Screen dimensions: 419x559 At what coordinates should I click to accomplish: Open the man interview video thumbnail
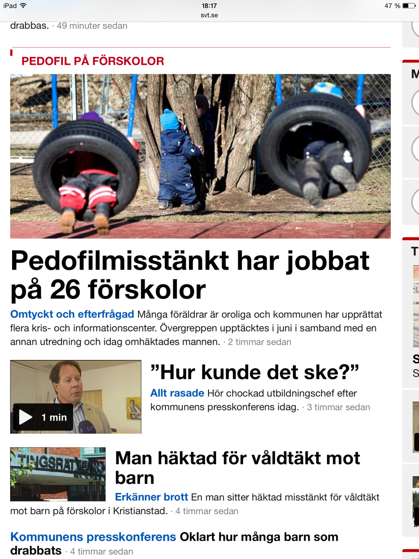tap(76, 397)
